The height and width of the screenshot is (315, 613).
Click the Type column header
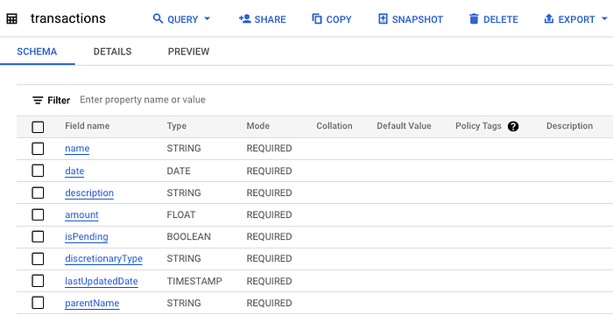[x=177, y=126]
